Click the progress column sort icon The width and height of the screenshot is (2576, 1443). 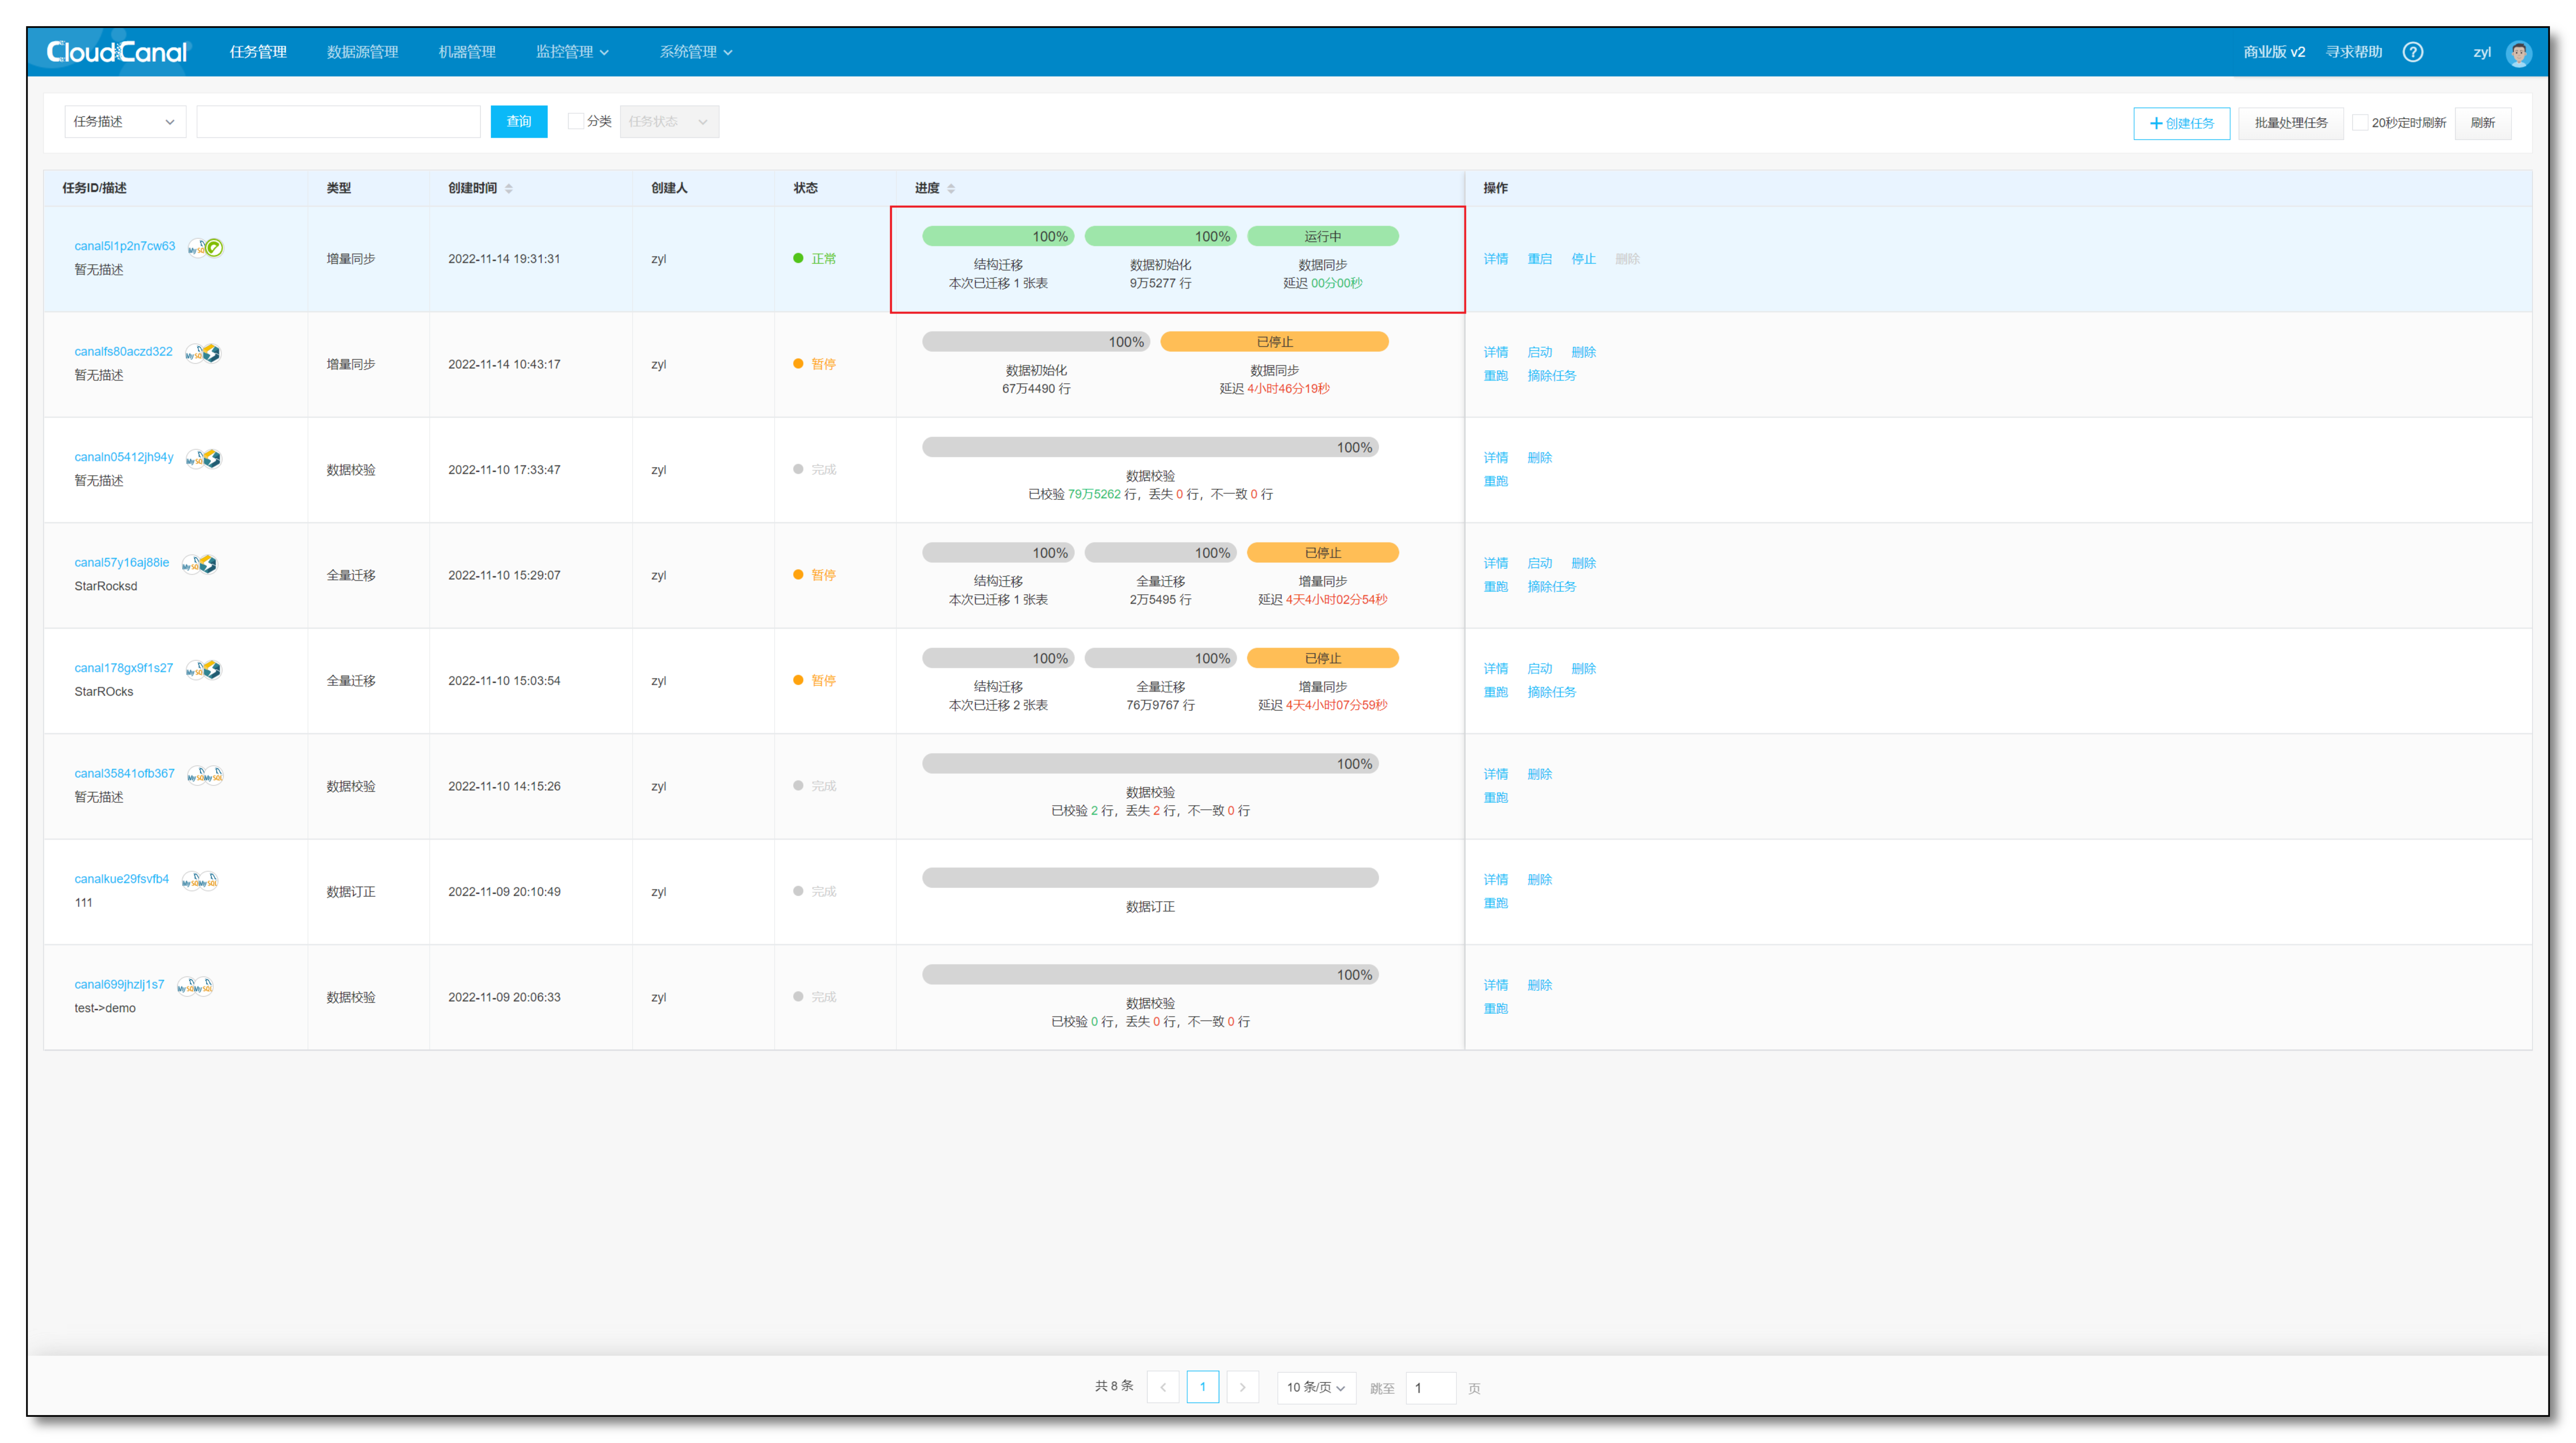[951, 189]
